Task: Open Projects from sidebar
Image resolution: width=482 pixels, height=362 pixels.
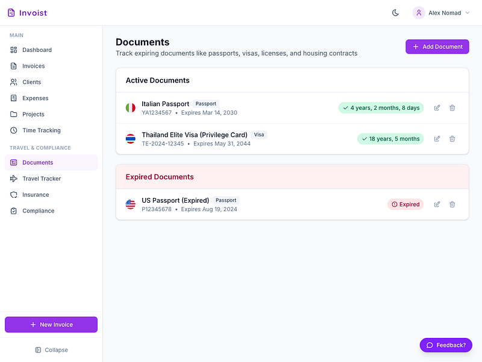Action: (x=51, y=114)
